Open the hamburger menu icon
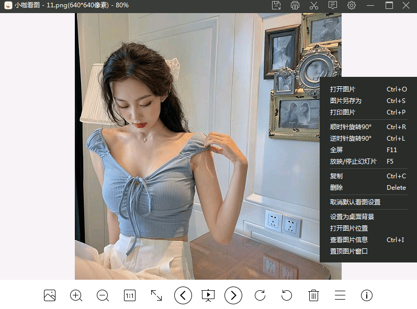417x309 pixels. pyautogui.click(x=340, y=295)
